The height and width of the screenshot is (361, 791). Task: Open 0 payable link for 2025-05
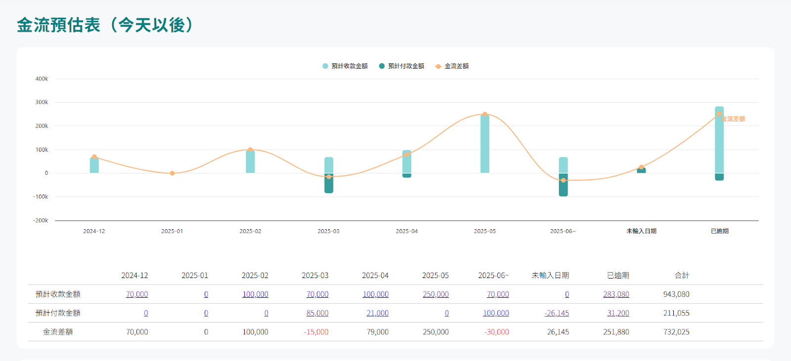pos(447,313)
